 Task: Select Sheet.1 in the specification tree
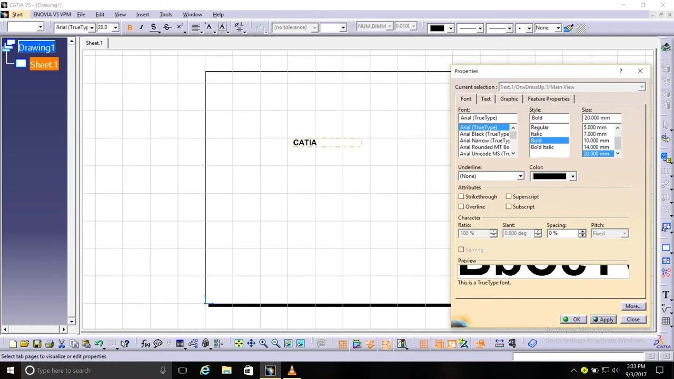tap(44, 65)
